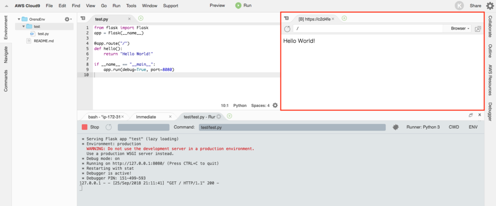Open the preferences gear in top right
496x206 pixels.
coord(489,6)
